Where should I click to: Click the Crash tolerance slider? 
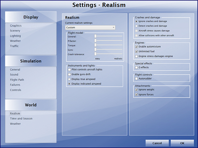coord(108,54)
